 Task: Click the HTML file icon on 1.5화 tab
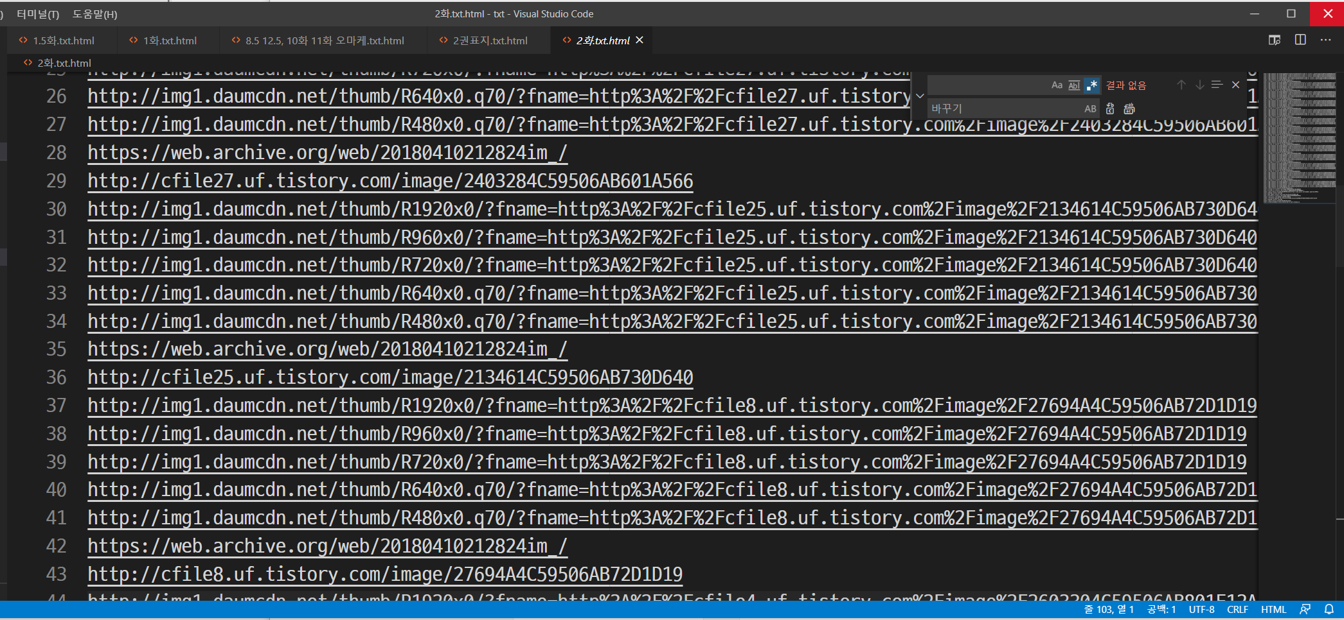pyautogui.click(x=23, y=40)
